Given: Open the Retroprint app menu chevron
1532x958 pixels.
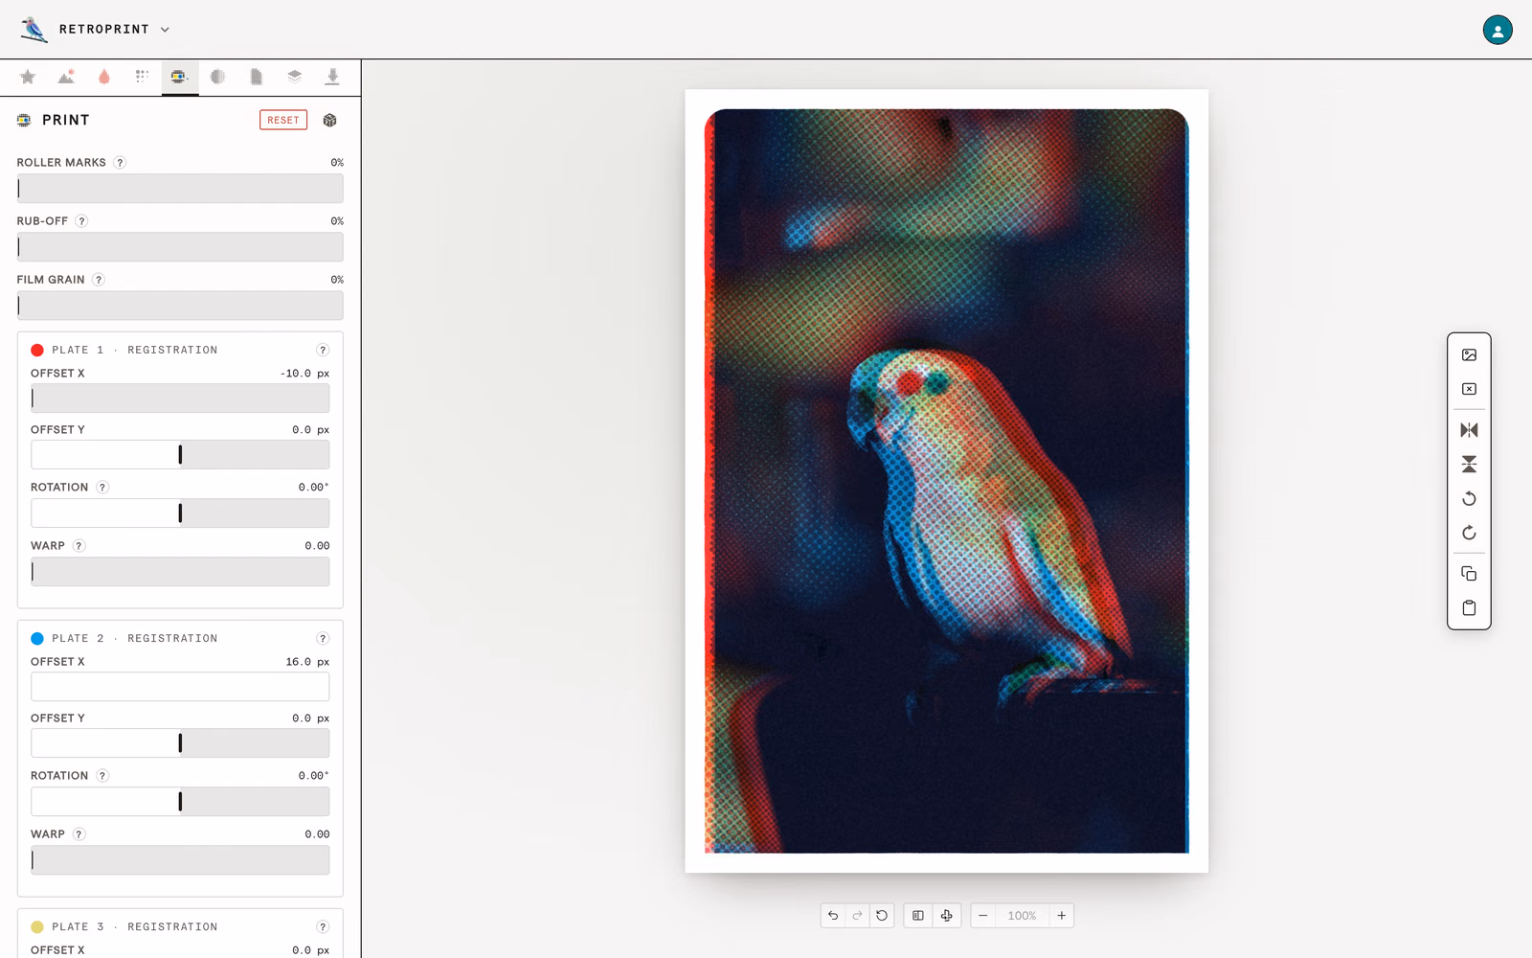Looking at the screenshot, I should (165, 30).
